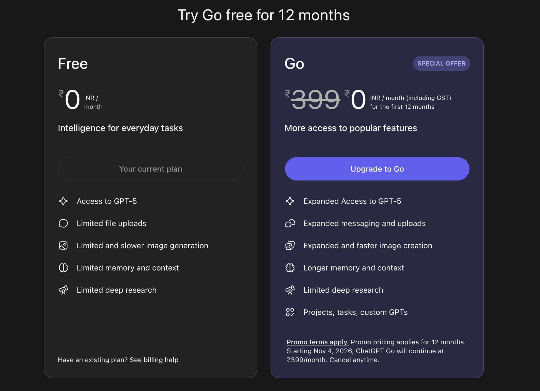Click the file uploads chat bubble icon
This screenshot has width=540, height=391.
point(64,223)
